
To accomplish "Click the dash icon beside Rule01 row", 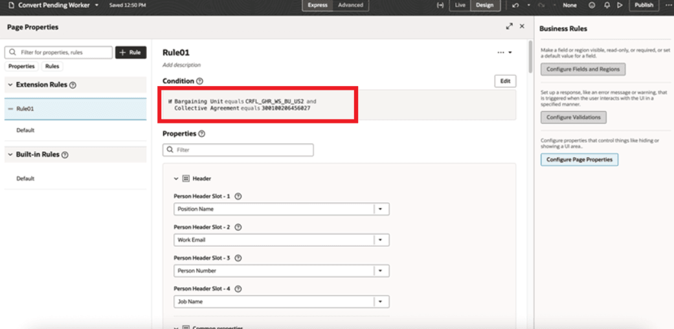I will coord(10,109).
